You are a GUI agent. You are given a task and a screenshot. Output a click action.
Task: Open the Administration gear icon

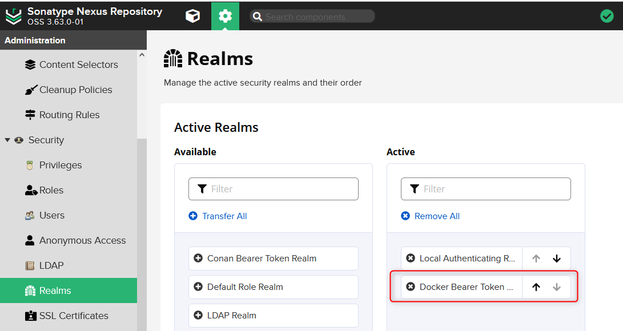(x=226, y=17)
